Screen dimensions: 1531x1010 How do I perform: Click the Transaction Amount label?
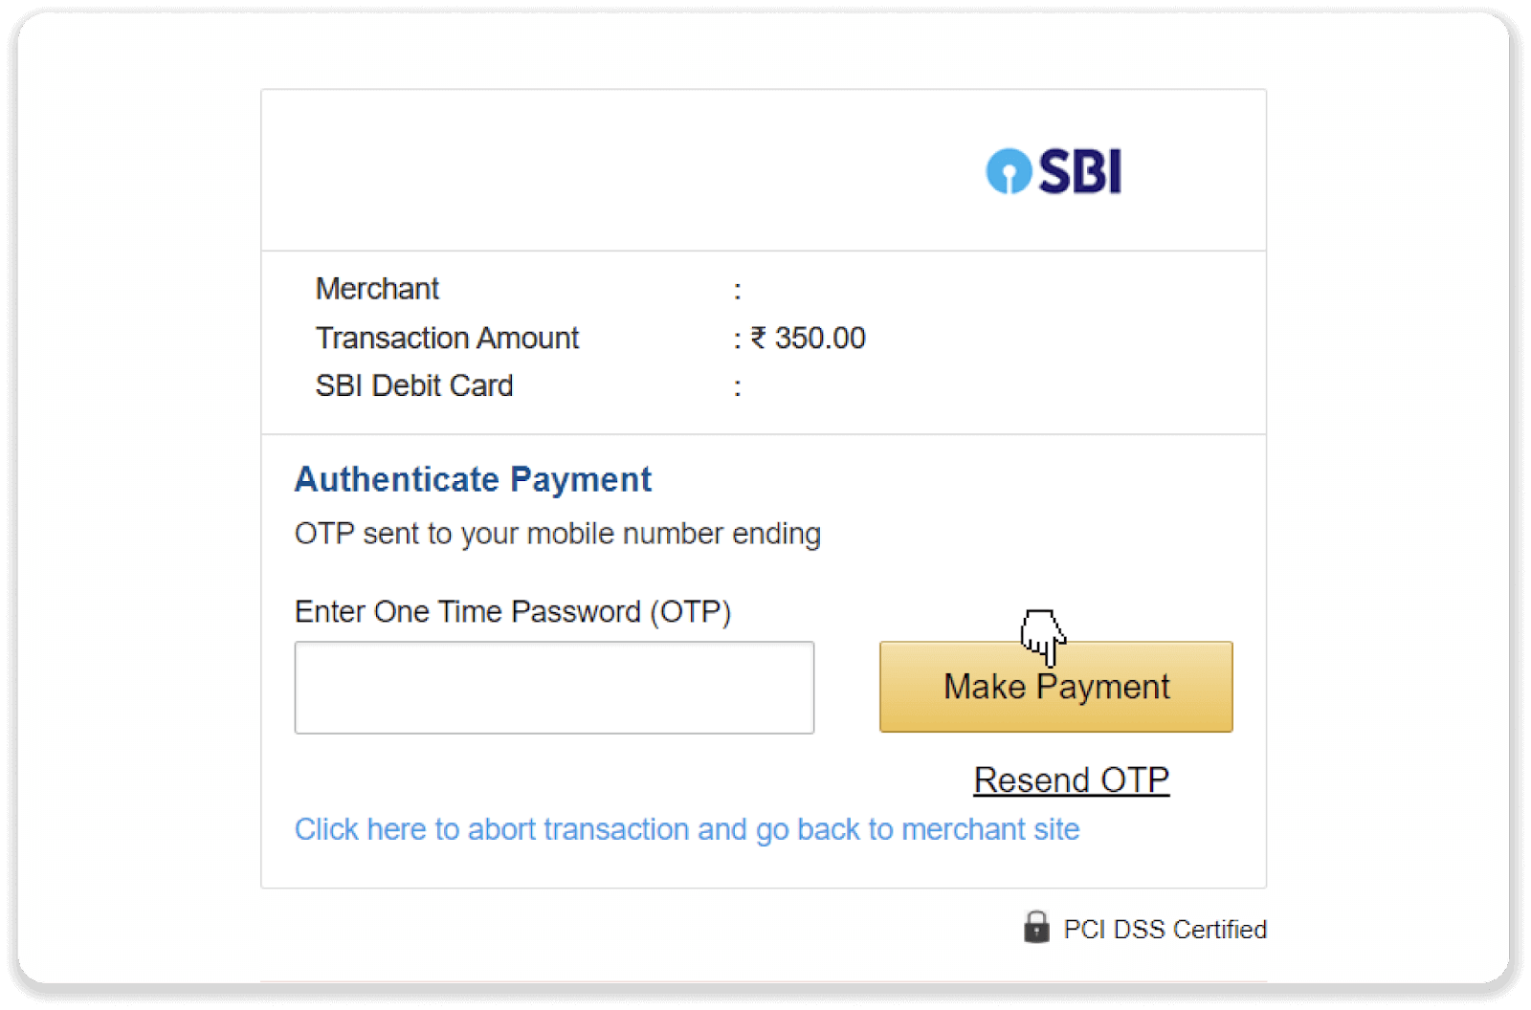click(x=447, y=338)
